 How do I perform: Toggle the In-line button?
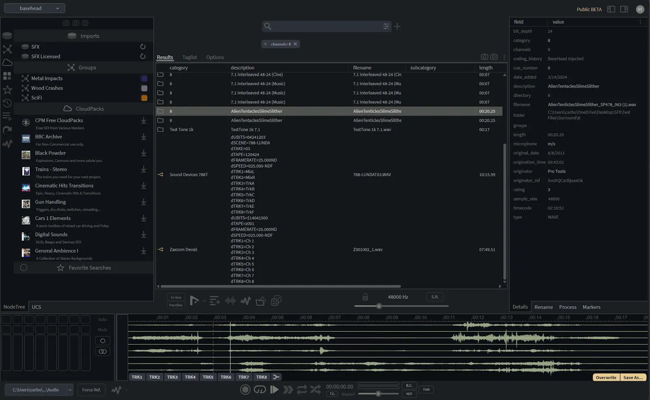pos(176,297)
